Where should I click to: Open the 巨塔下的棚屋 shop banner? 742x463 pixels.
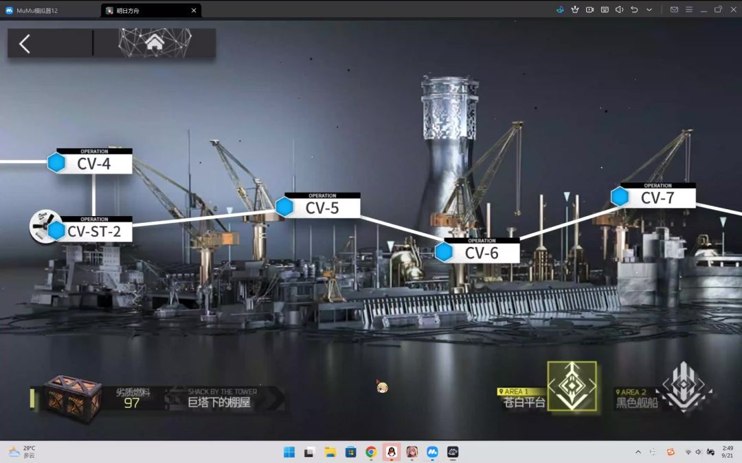tap(223, 399)
